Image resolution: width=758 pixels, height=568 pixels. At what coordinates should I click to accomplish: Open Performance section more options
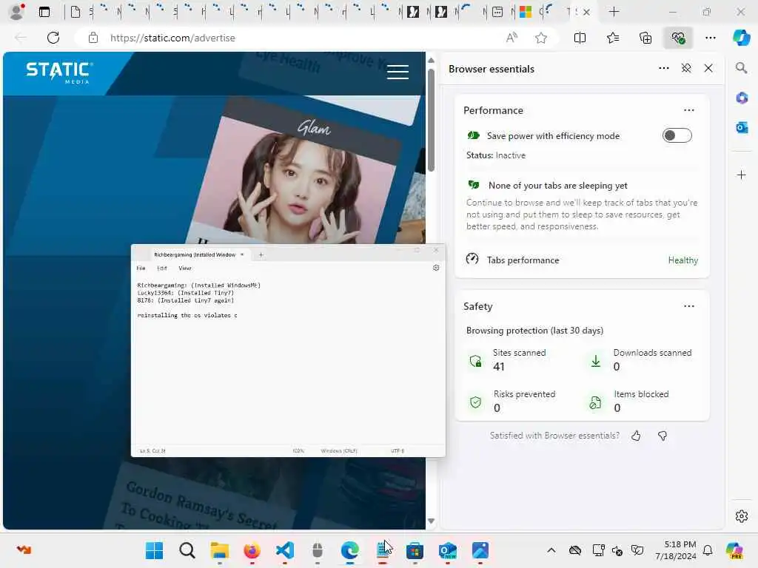pos(689,110)
